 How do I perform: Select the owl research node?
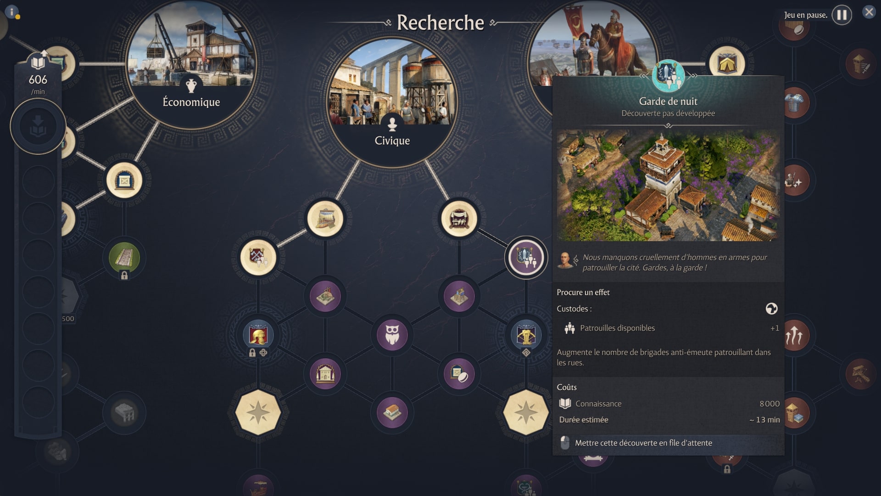pyautogui.click(x=392, y=335)
